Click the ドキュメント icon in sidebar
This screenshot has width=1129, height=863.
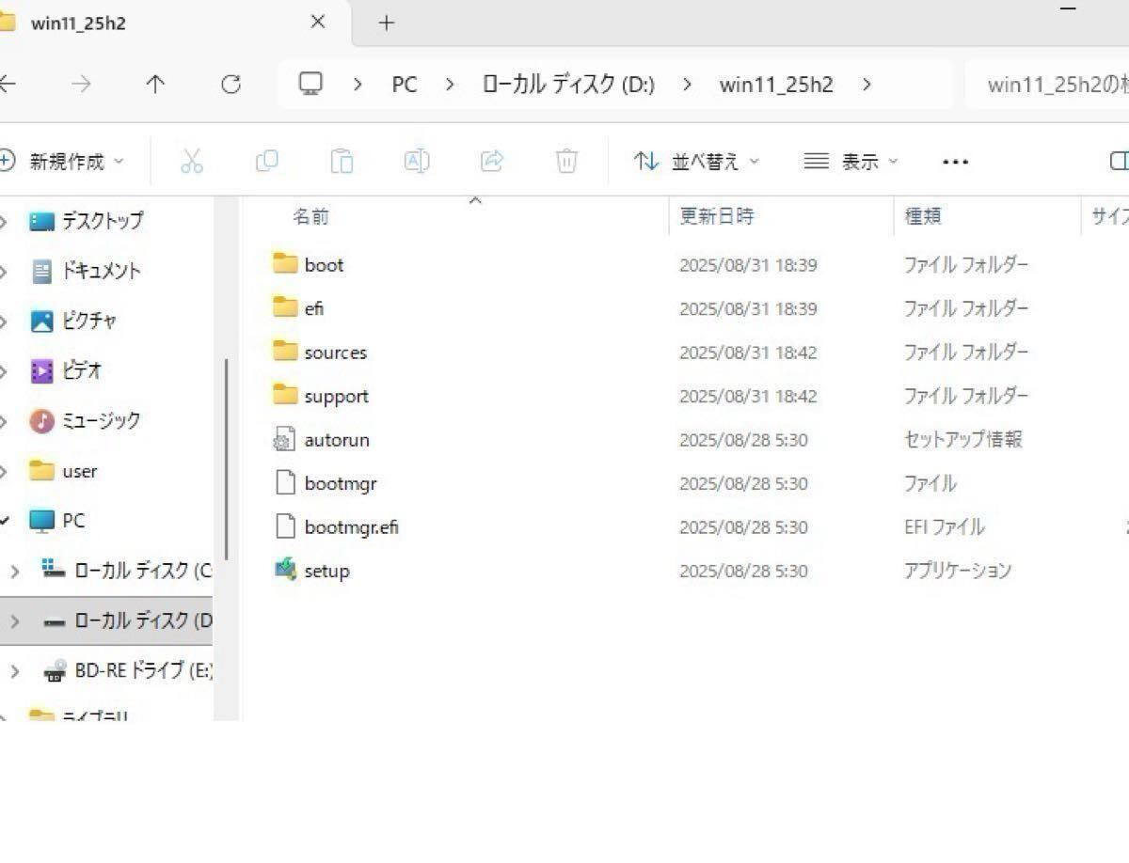point(42,272)
